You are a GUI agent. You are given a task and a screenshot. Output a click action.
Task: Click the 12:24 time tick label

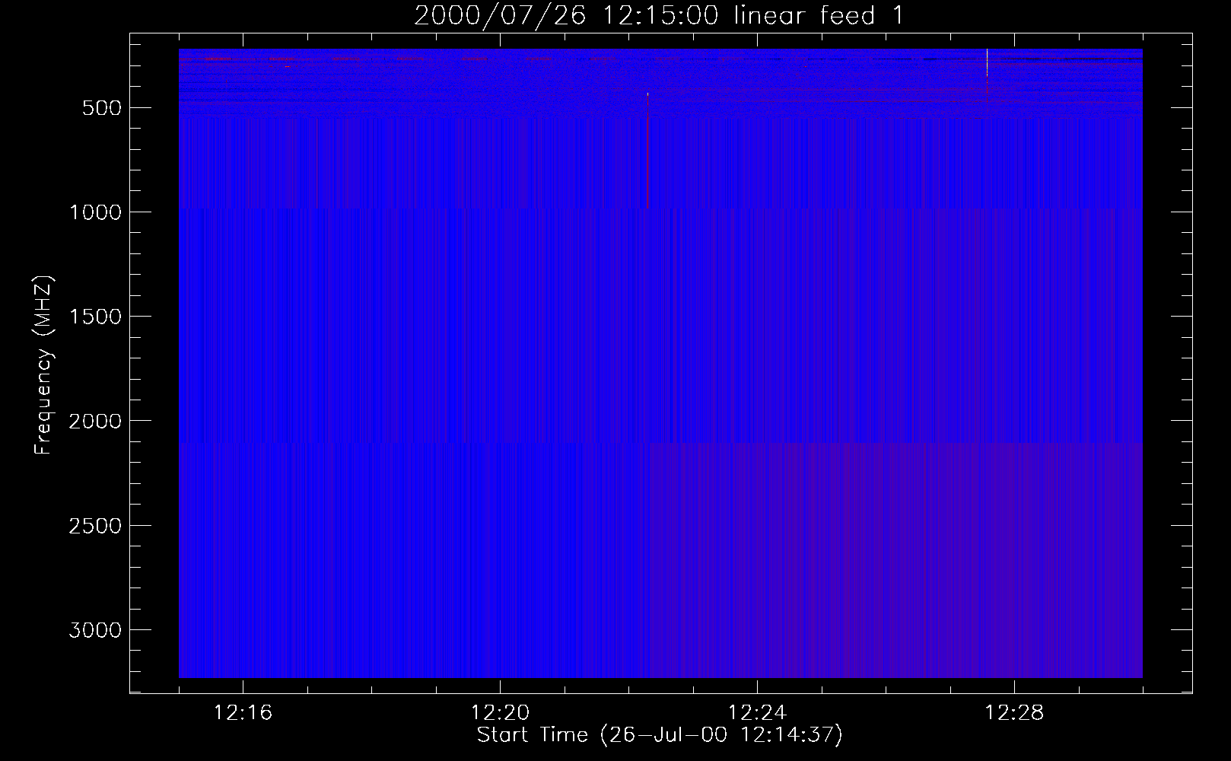757,713
